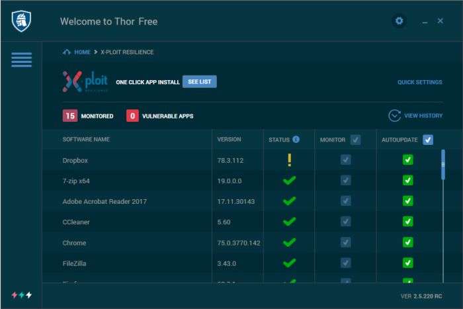
Task: Toggle Dropbox monitor checkbox
Action: coord(346,160)
